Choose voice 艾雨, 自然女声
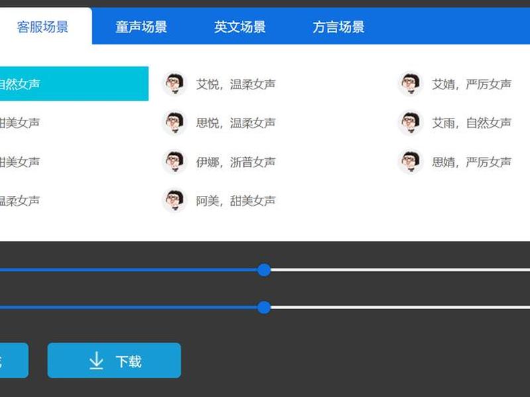Image resolution: width=530 pixels, height=397 pixels. pyautogui.click(x=472, y=123)
